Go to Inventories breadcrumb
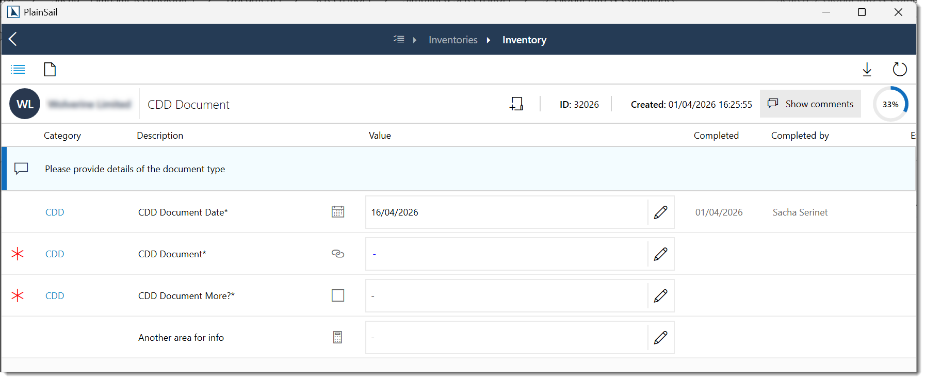 pyautogui.click(x=453, y=40)
